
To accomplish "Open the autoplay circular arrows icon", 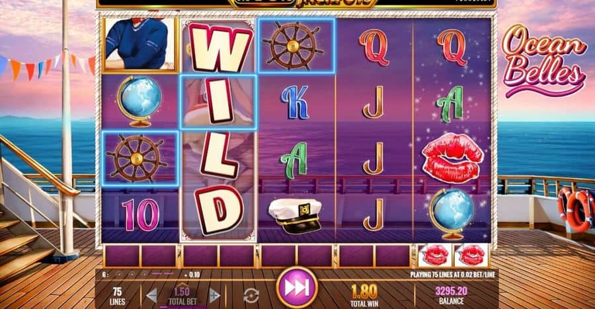I will (x=251, y=295).
